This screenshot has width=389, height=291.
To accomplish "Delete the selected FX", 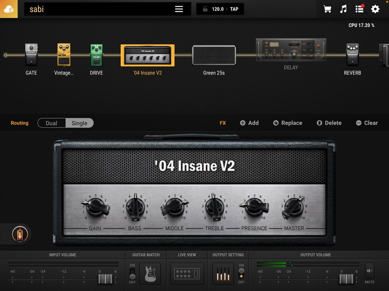I will coord(329,123).
